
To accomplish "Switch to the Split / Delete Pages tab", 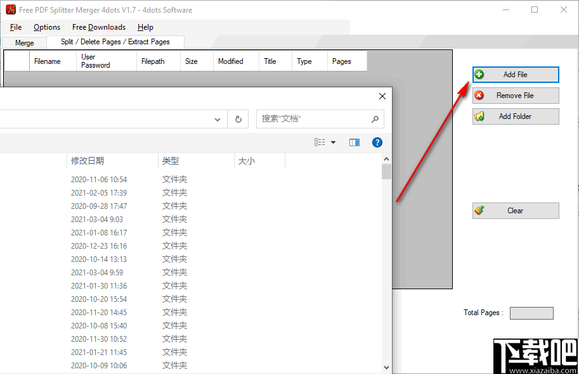I will (115, 42).
